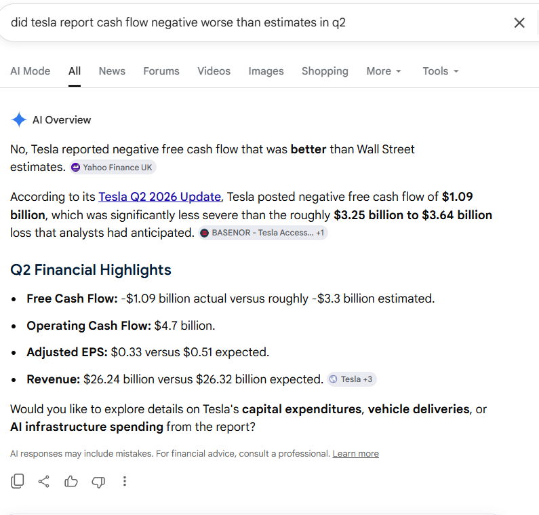
Task: Open the three-dot more options menu
Action: 125,481
